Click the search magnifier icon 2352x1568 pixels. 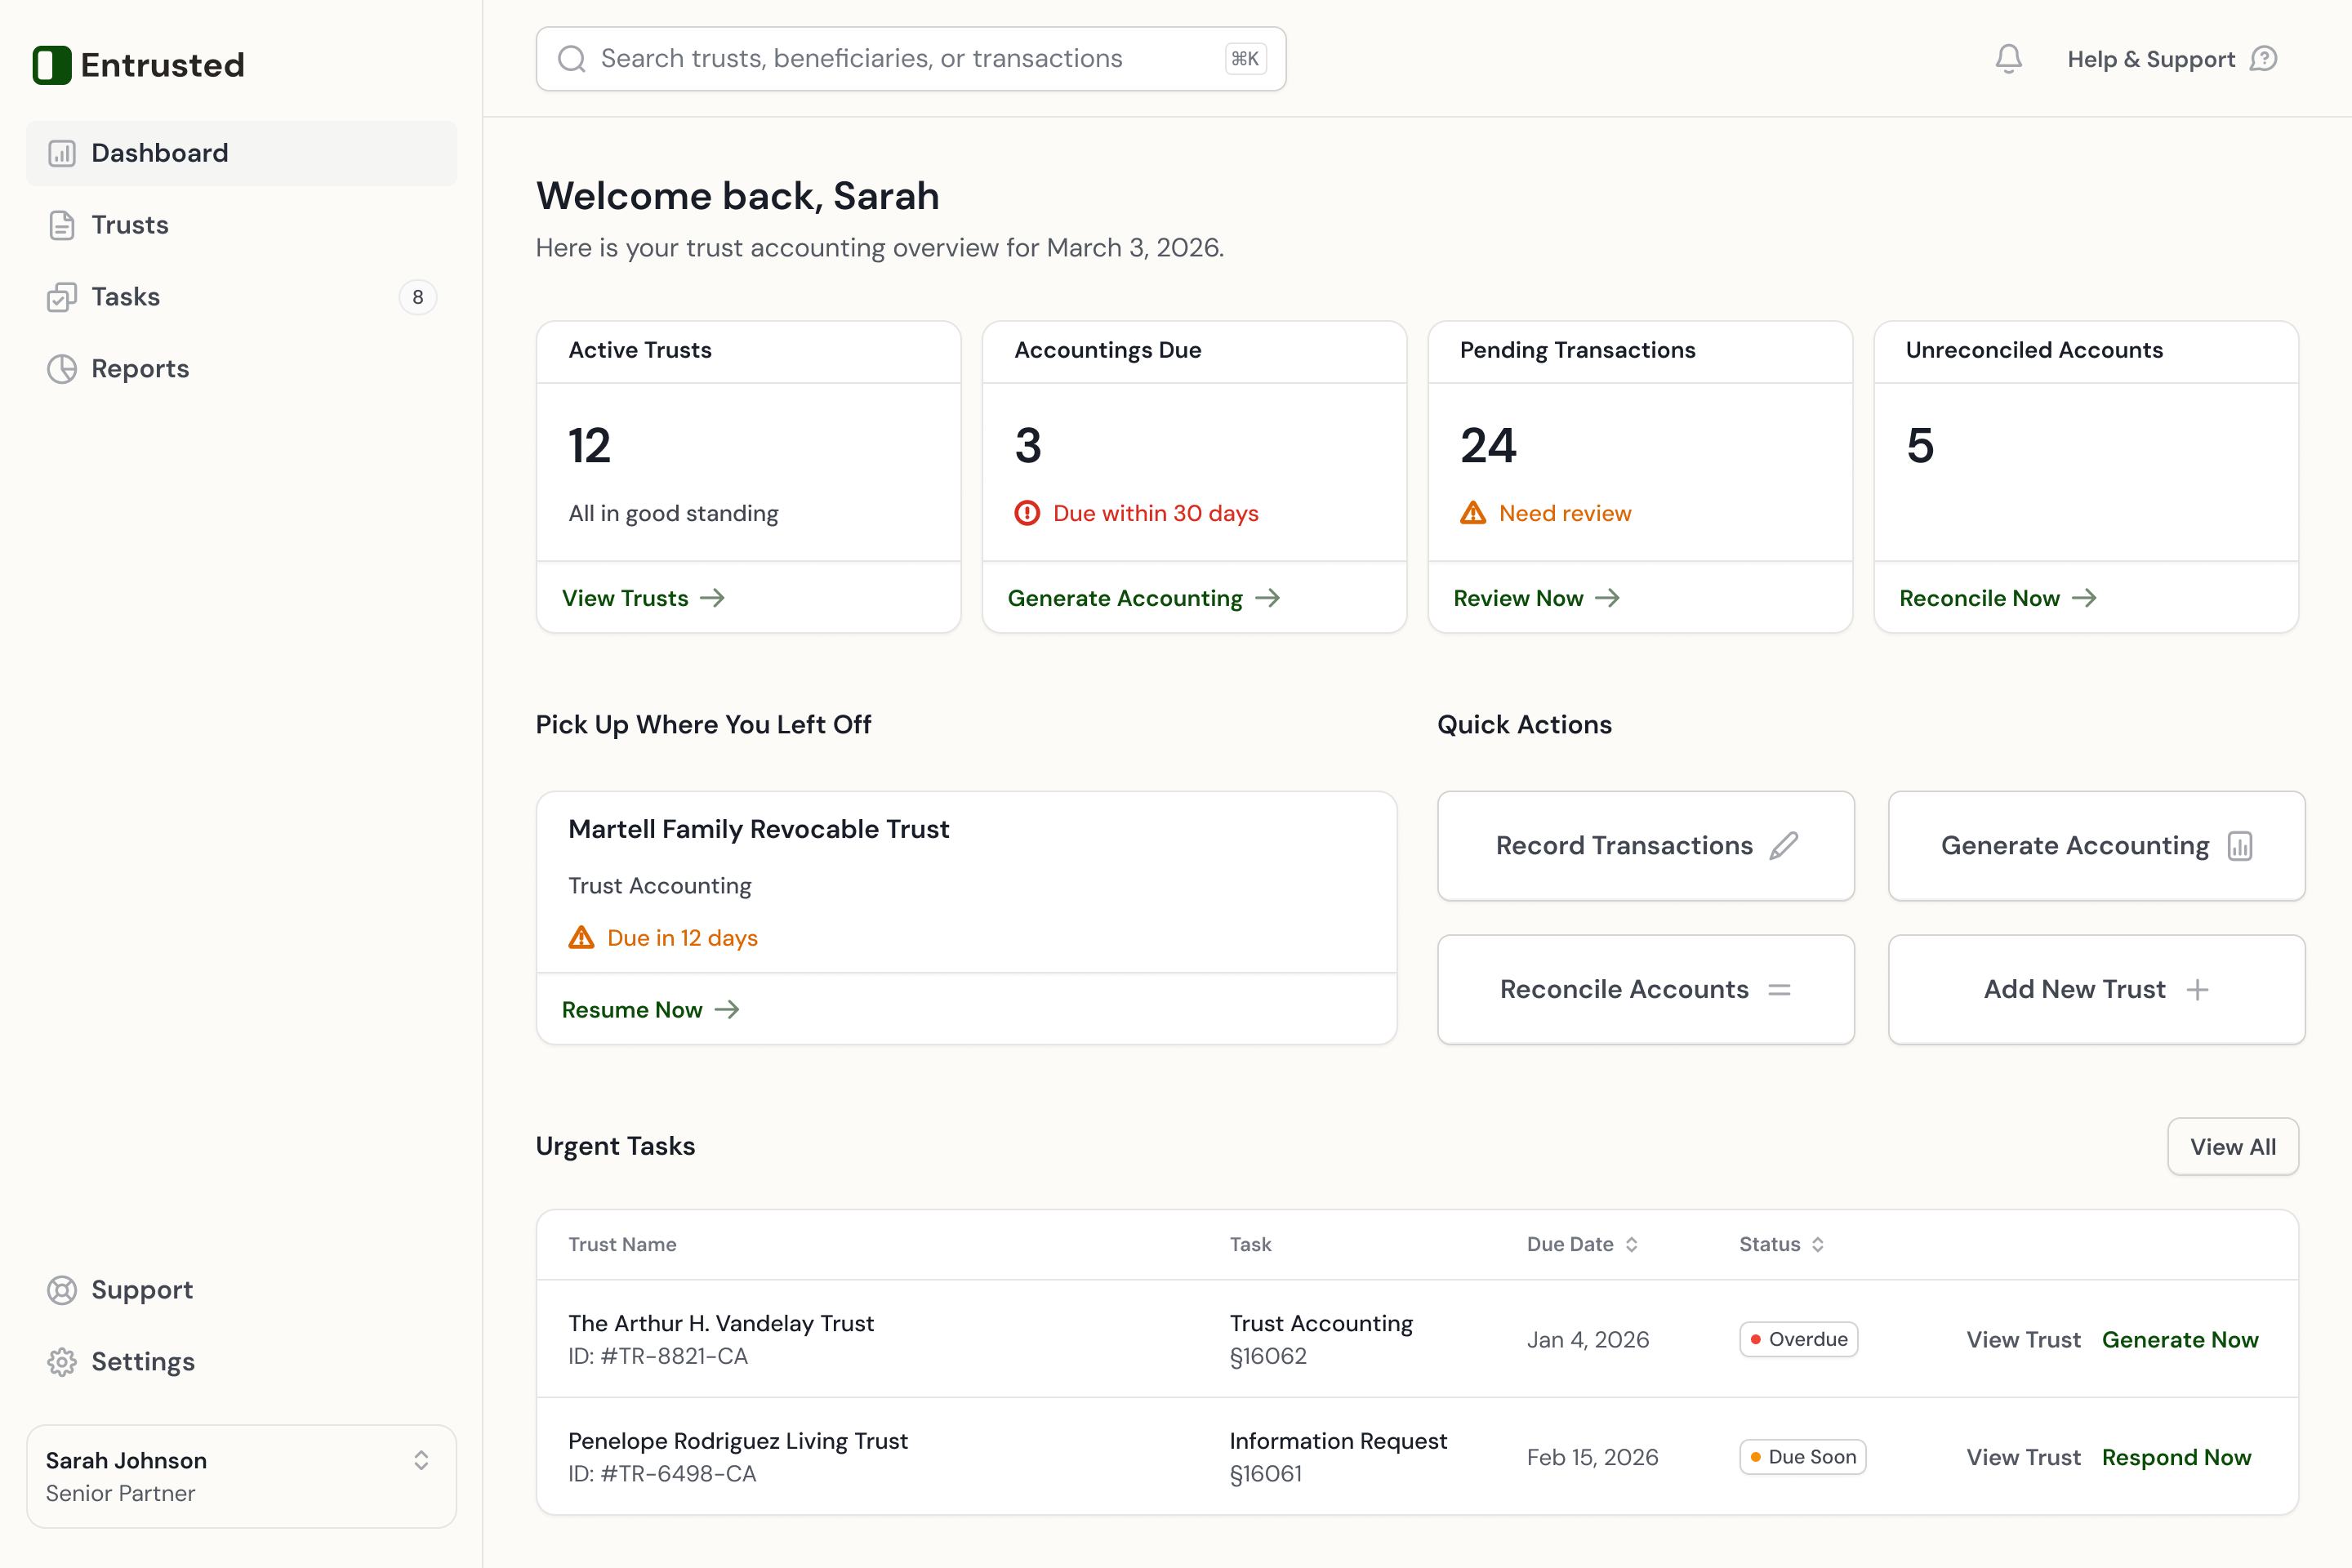tap(571, 59)
